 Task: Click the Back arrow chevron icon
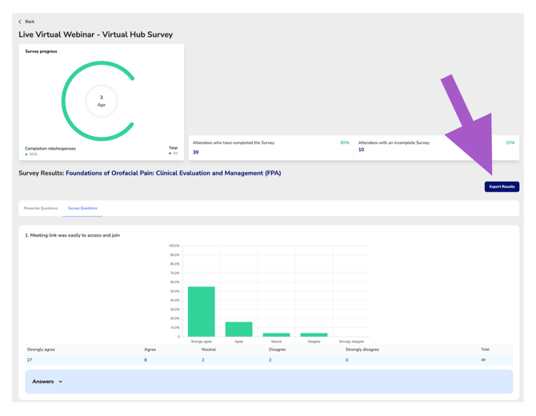20,22
